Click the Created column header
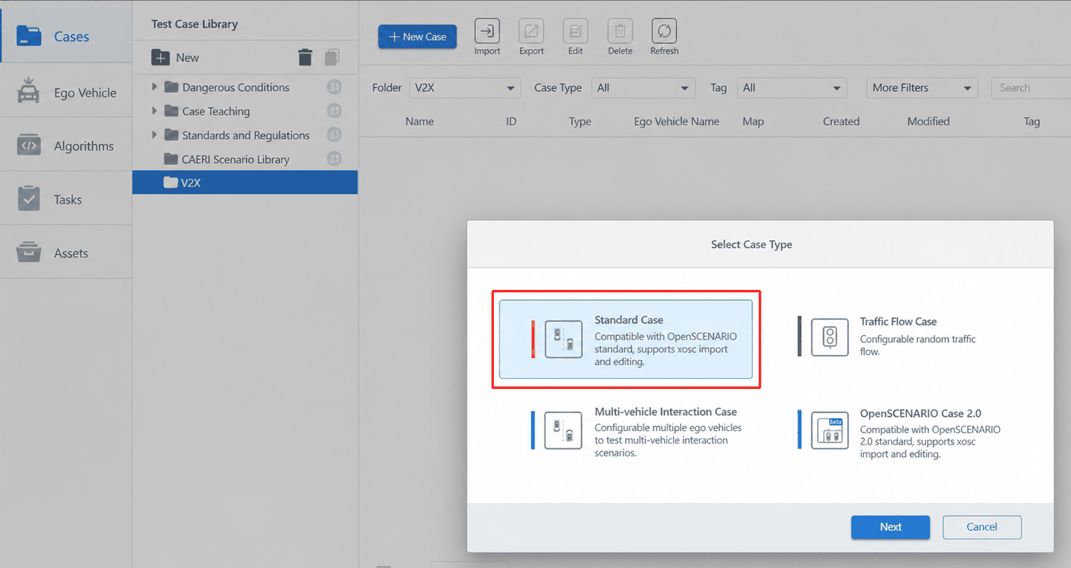The width and height of the screenshot is (1071, 568). point(841,121)
